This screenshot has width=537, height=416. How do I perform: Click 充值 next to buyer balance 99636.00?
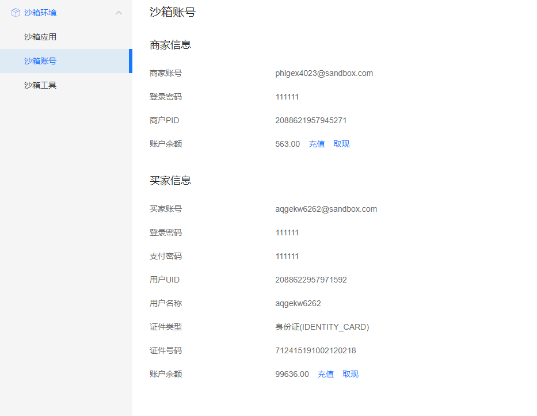(326, 374)
